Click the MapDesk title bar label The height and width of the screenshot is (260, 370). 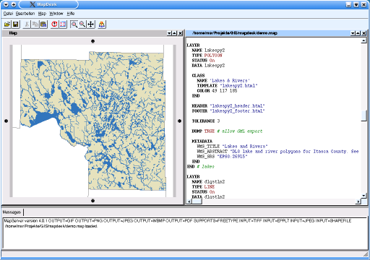pyautogui.click(x=47, y=4)
